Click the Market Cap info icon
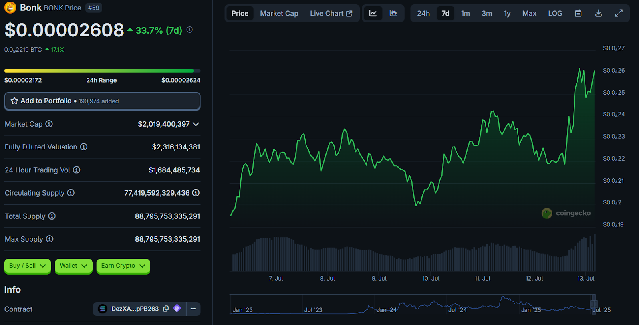 point(49,124)
